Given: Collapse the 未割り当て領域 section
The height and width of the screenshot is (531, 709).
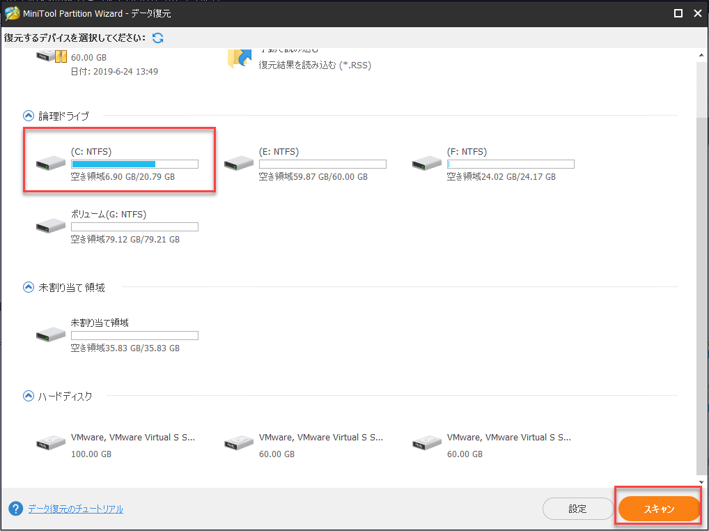Looking at the screenshot, I should (28, 287).
